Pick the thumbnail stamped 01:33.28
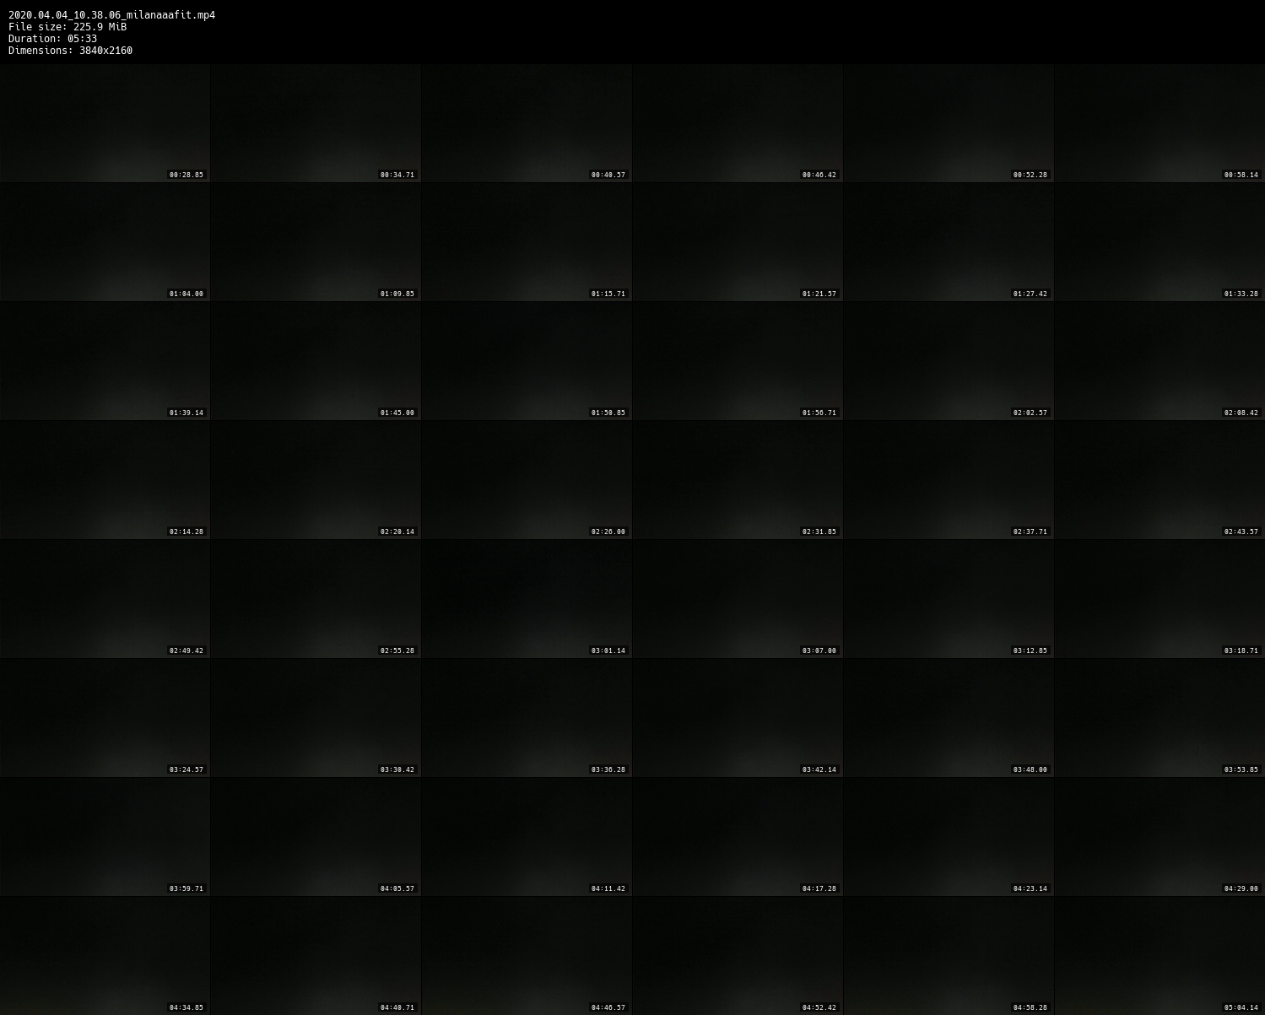 (1160, 242)
